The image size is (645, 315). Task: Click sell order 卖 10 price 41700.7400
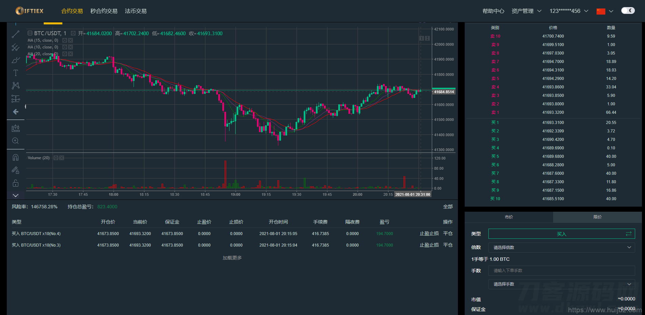pos(553,36)
